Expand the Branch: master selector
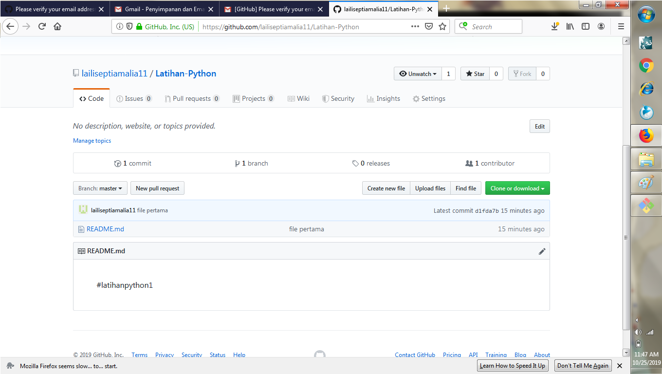The height and width of the screenshot is (374, 662). [x=100, y=188]
